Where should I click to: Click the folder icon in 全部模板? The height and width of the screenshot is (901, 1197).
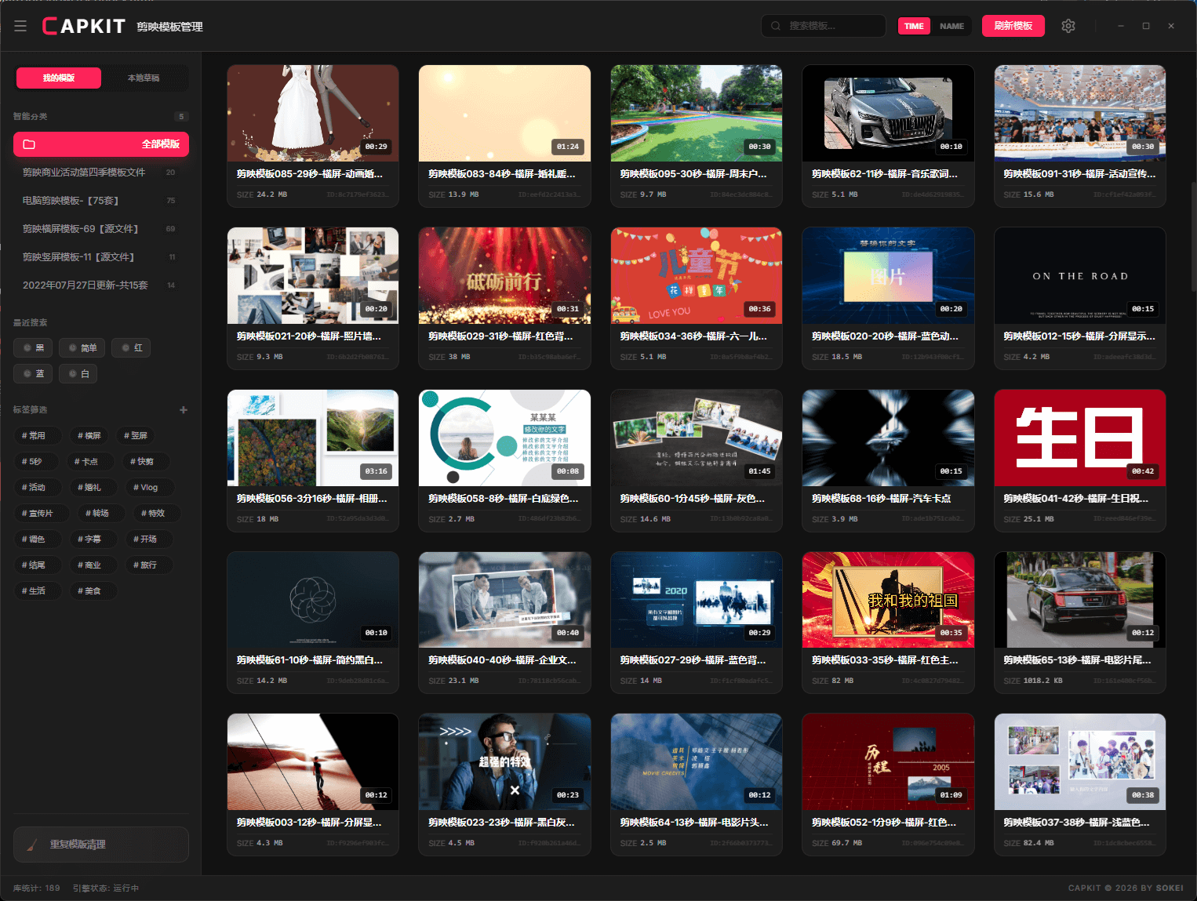click(x=30, y=144)
